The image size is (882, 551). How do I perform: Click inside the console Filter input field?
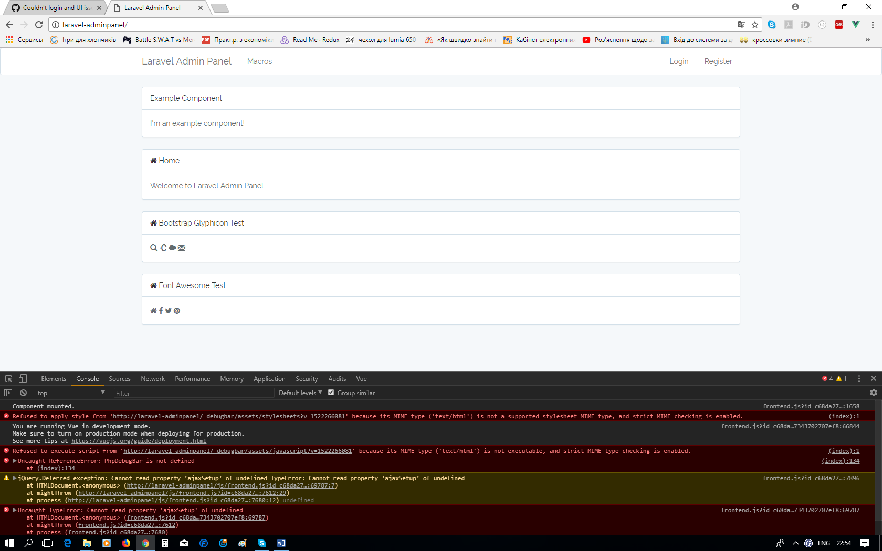coord(194,393)
